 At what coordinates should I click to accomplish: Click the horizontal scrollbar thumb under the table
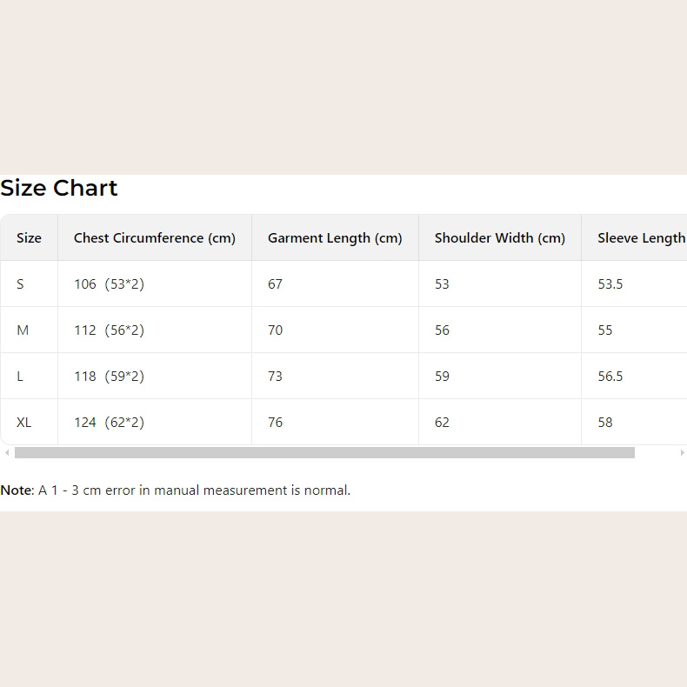point(324,453)
